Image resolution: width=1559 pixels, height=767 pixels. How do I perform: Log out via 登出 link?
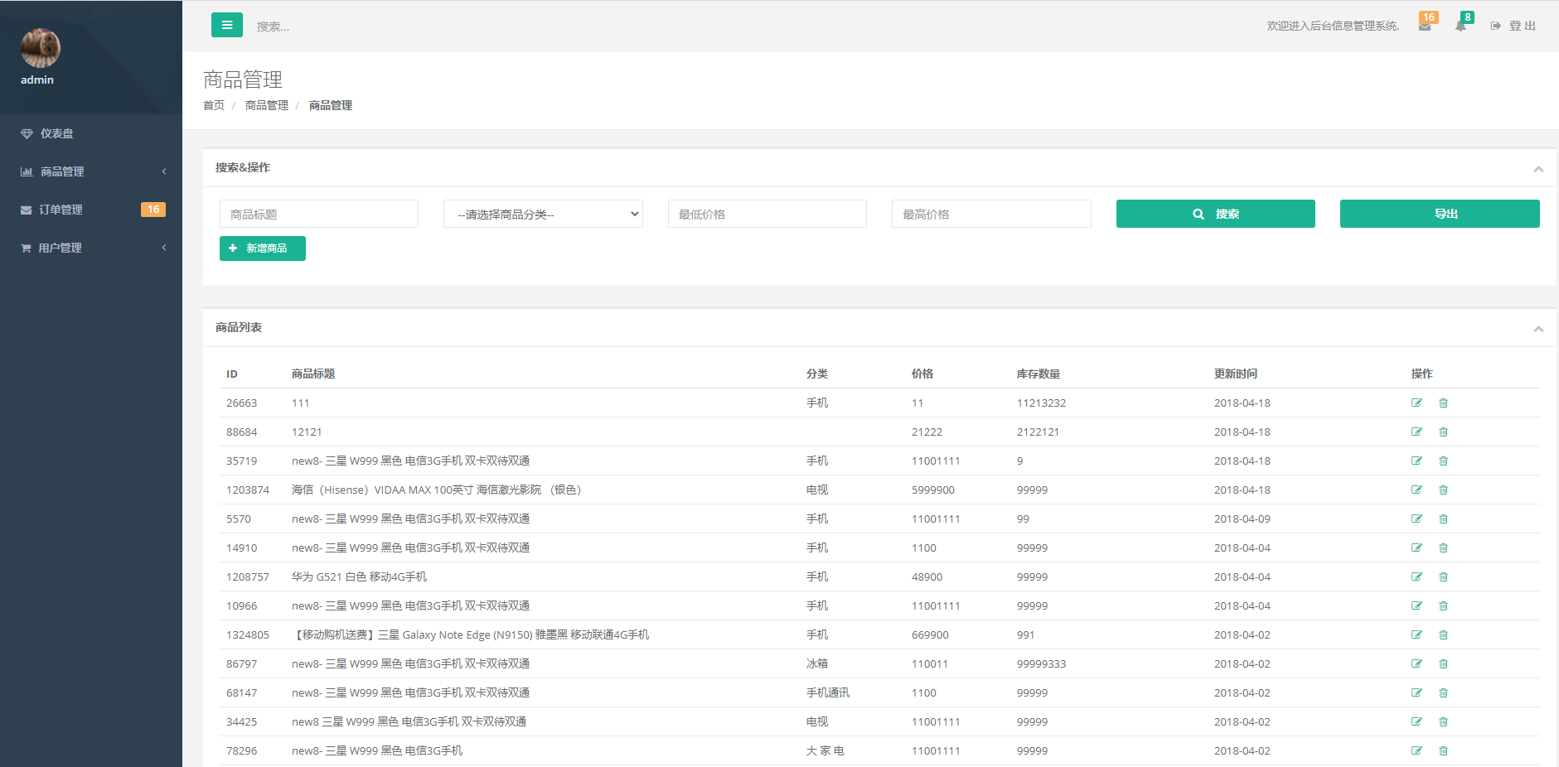1513,26
